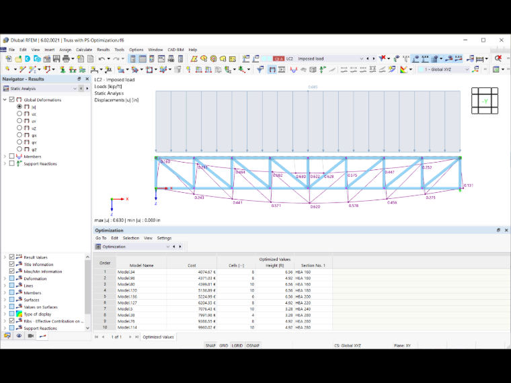This screenshot has width=511, height=383.
Task: Click the Print icon
Action: click(66, 58)
